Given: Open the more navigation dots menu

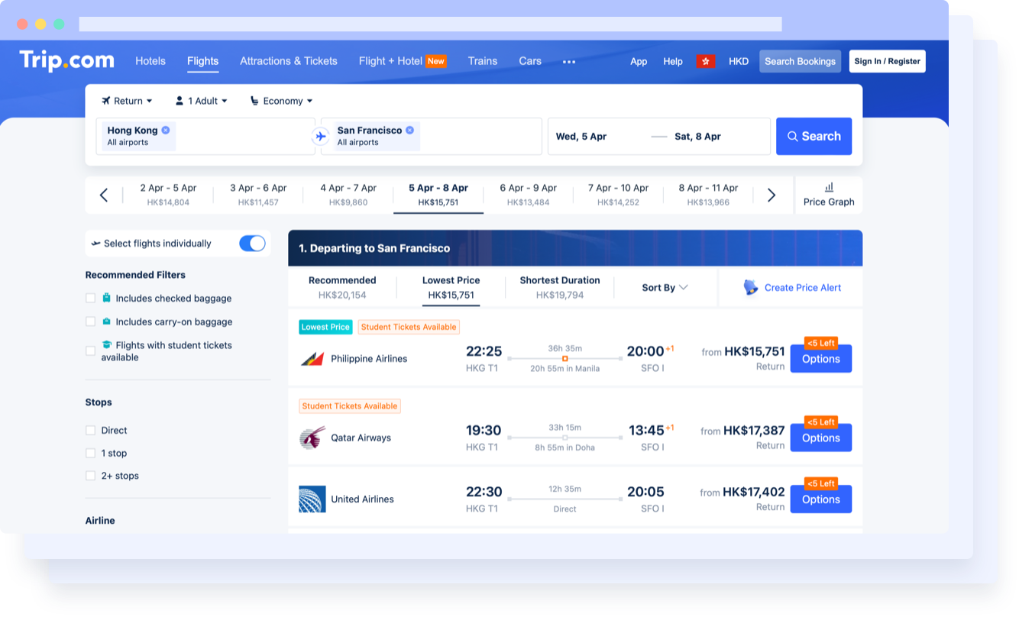Looking at the screenshot, I should point(569,62).
